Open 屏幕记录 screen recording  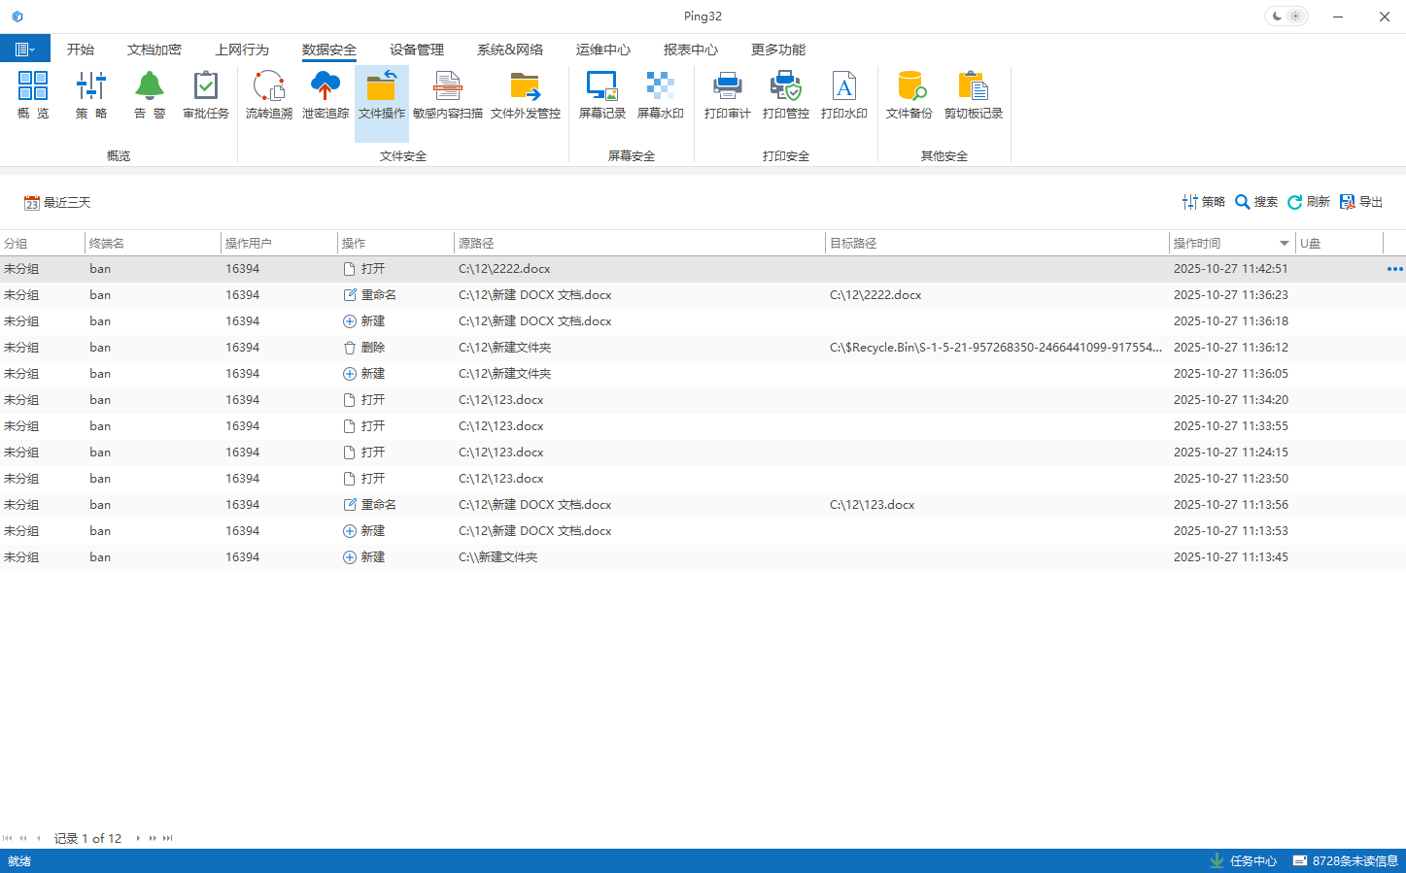[x=601, y=95]
